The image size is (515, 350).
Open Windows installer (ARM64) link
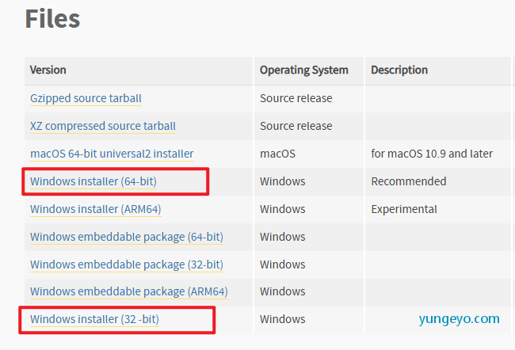[96, 209]
